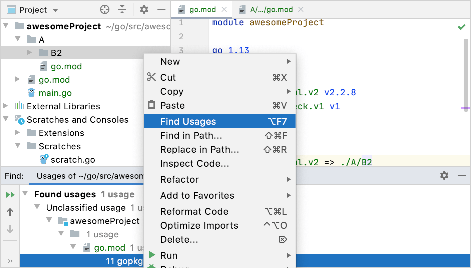Expand the B2 folder
Image resolution: width=471 pixels, height=268 pixels.
(29, 52)
